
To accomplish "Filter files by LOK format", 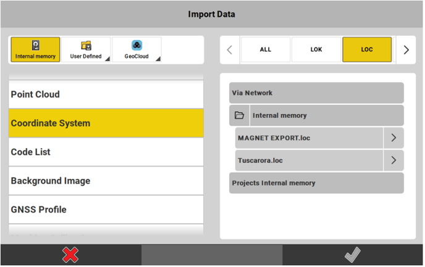I will 316,50.
